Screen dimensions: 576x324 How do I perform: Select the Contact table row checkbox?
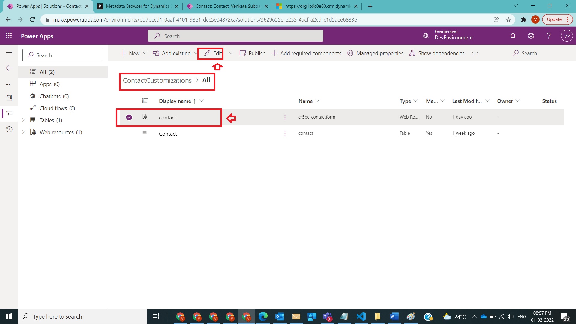[129, 133]
